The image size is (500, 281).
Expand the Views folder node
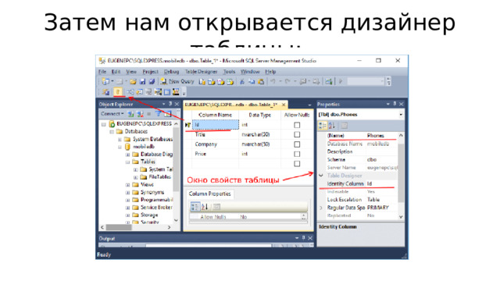click(128, 185)
